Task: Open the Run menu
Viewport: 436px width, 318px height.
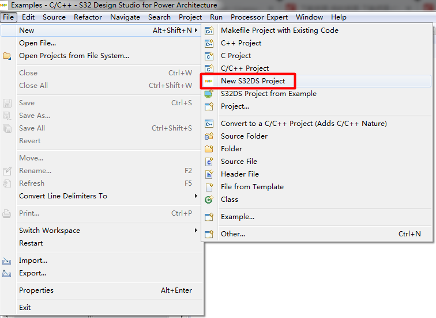Action: (216, 17)
